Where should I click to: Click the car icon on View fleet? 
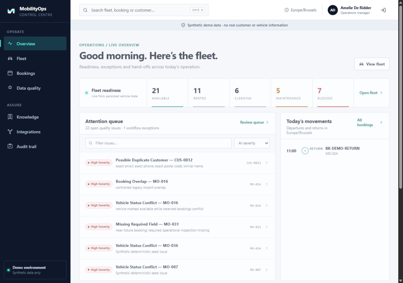click(361, 64)
